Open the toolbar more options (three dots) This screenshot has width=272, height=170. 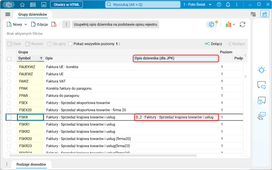tap(66, 24)
